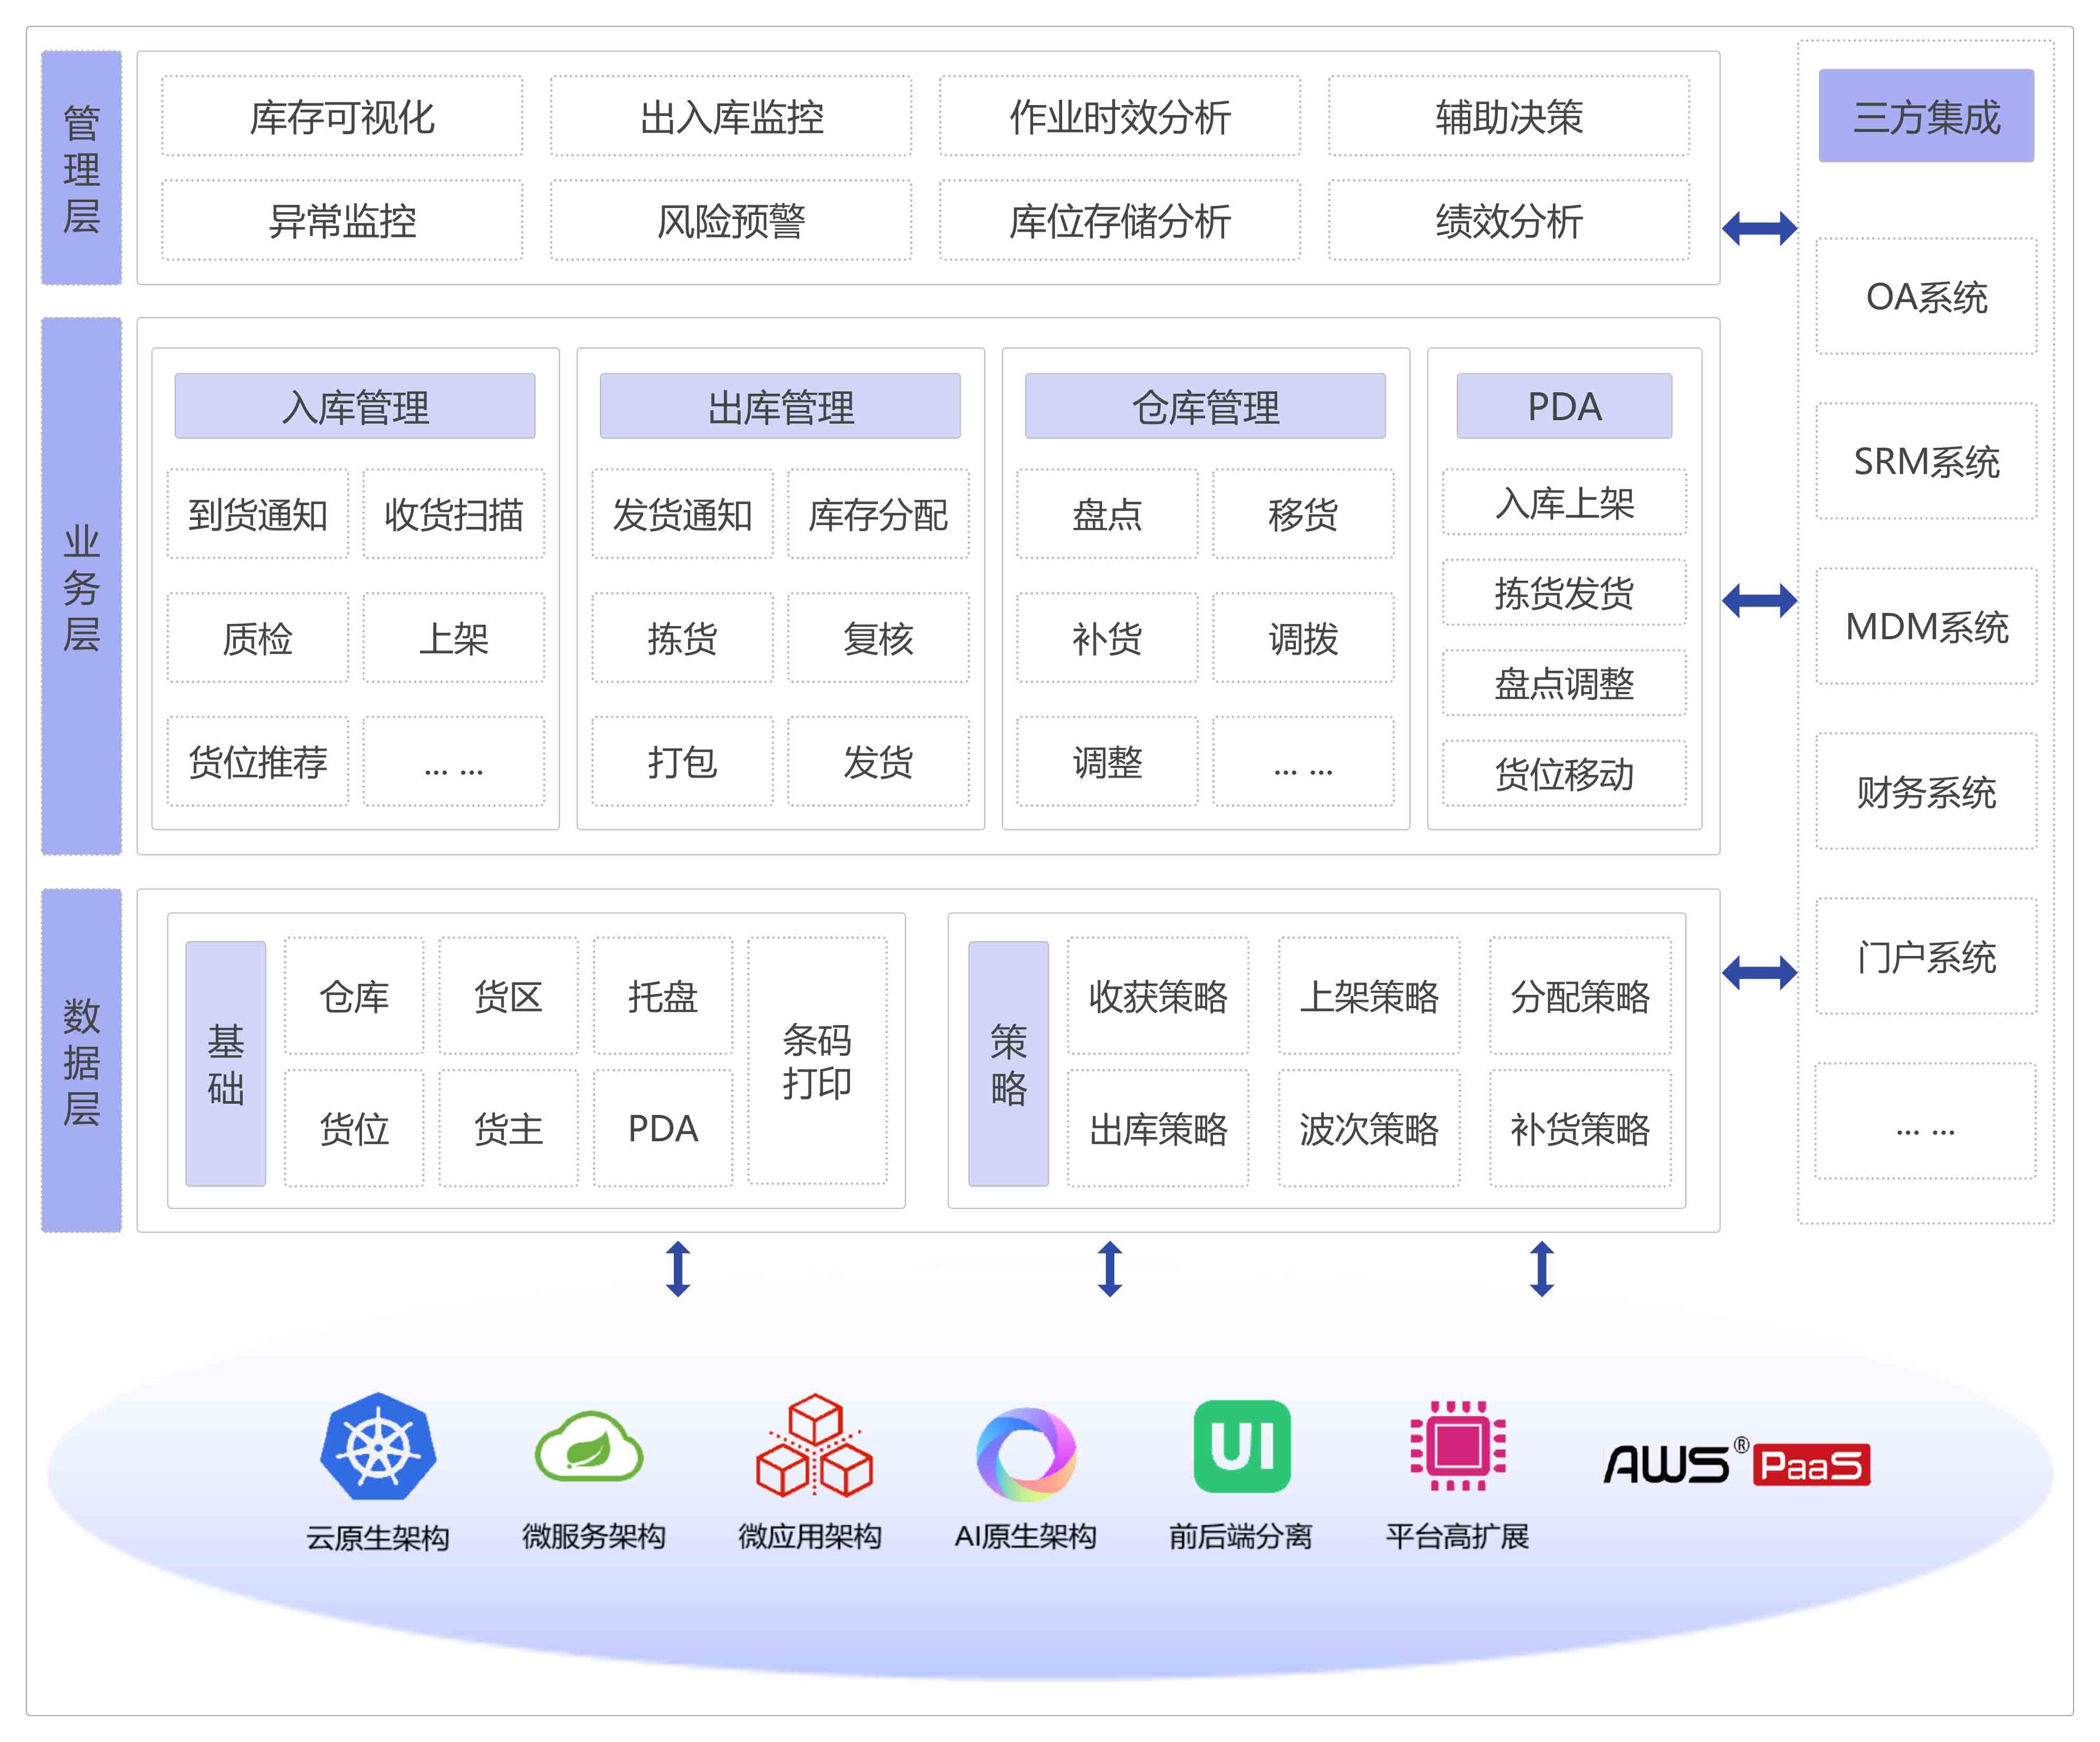Screen dimensions: 2100x1742
Task: Click the 波次策略 box
Action: coord(1369,1129)
